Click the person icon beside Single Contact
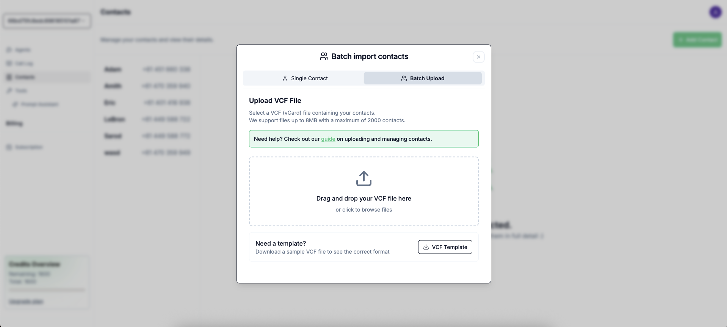This screenshot has height=327, width=727. click(x=285, y=78)
